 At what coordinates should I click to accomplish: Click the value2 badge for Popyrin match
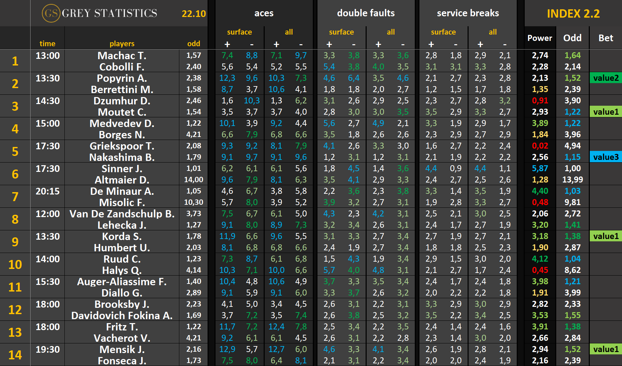click(x=606, y=78)
